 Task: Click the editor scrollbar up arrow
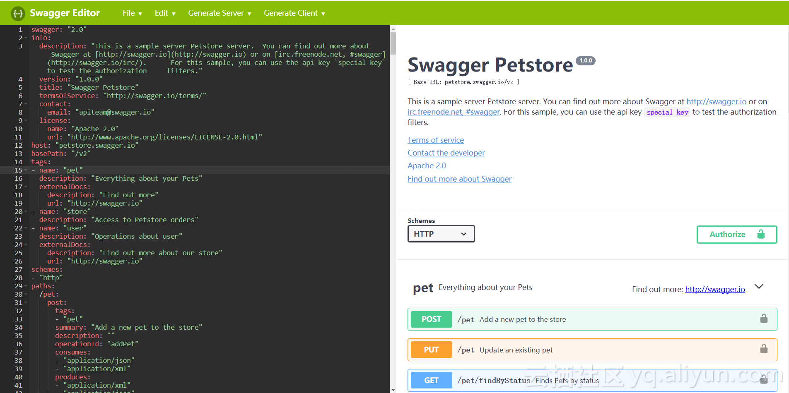point(393,29)
